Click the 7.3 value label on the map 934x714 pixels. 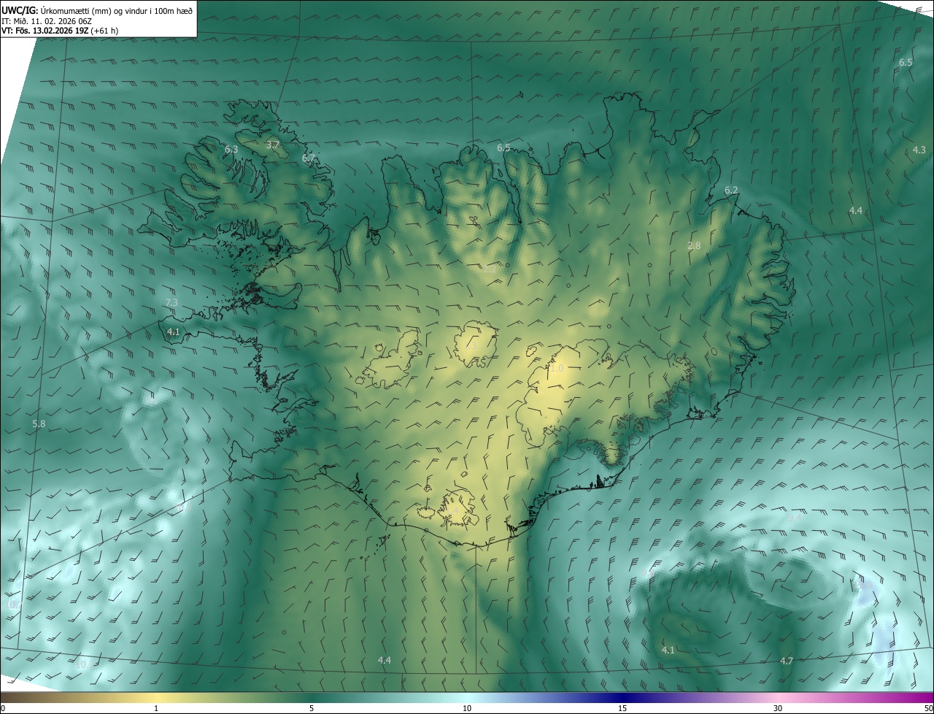pyautogui.click(x=171, y=302)
